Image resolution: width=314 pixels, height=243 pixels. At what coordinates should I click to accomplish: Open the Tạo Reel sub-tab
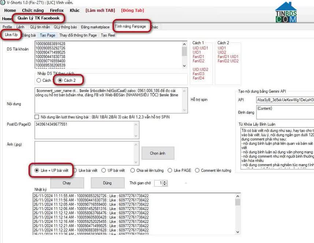pyautogui.click(x=108, y=35)
